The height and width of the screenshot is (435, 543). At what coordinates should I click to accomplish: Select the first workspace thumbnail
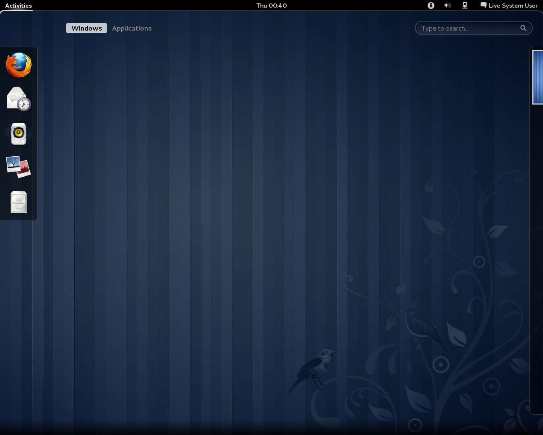(538, 77)
